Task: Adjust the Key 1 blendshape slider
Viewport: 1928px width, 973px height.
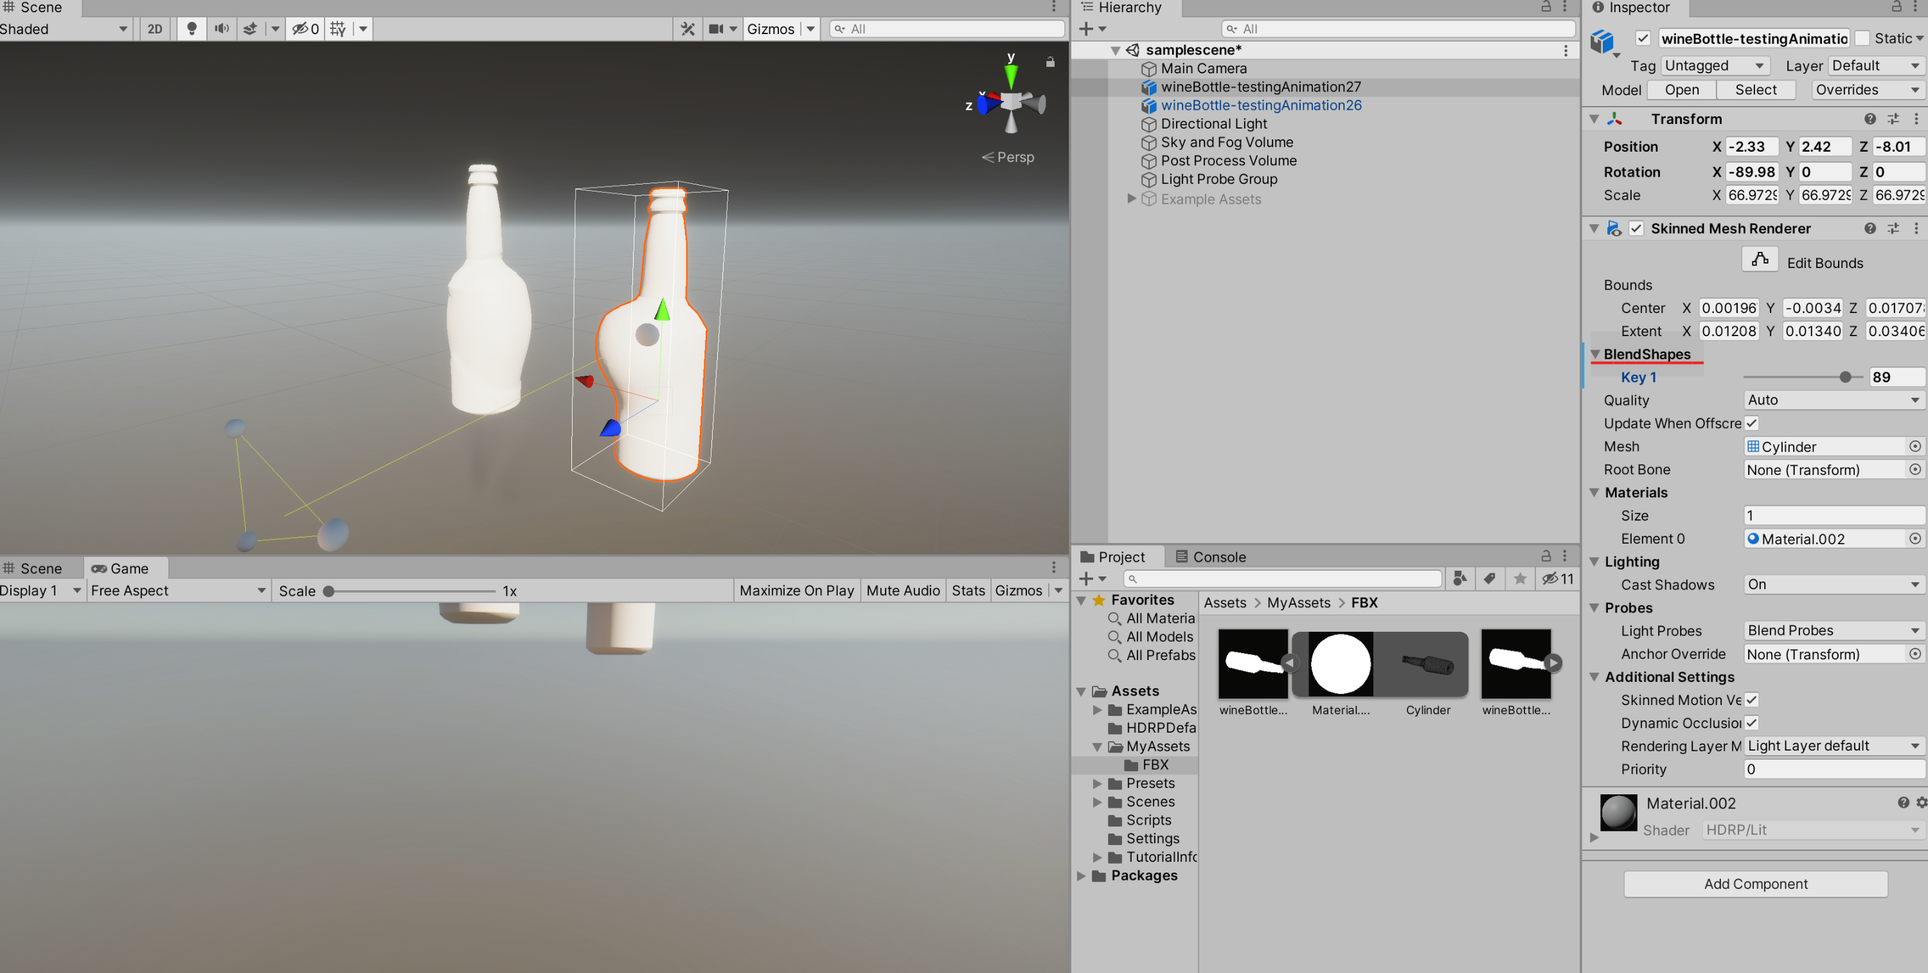Action: tap(1846, 377)
